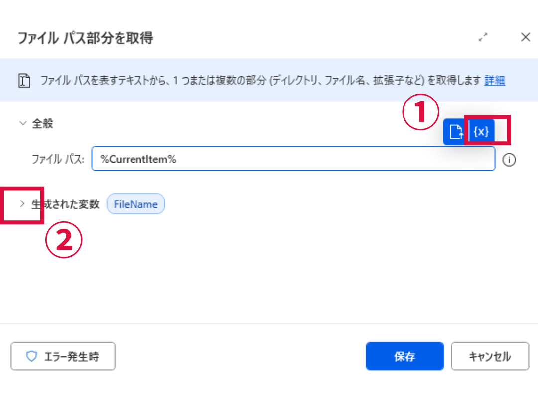538x403 pixels.
Task: Click the ファイル パス input field
Action: click(x=293, y=159)
